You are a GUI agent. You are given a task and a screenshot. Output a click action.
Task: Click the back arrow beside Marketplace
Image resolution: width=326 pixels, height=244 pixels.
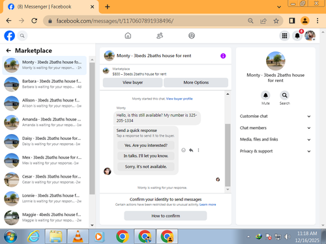click(8, 51)
